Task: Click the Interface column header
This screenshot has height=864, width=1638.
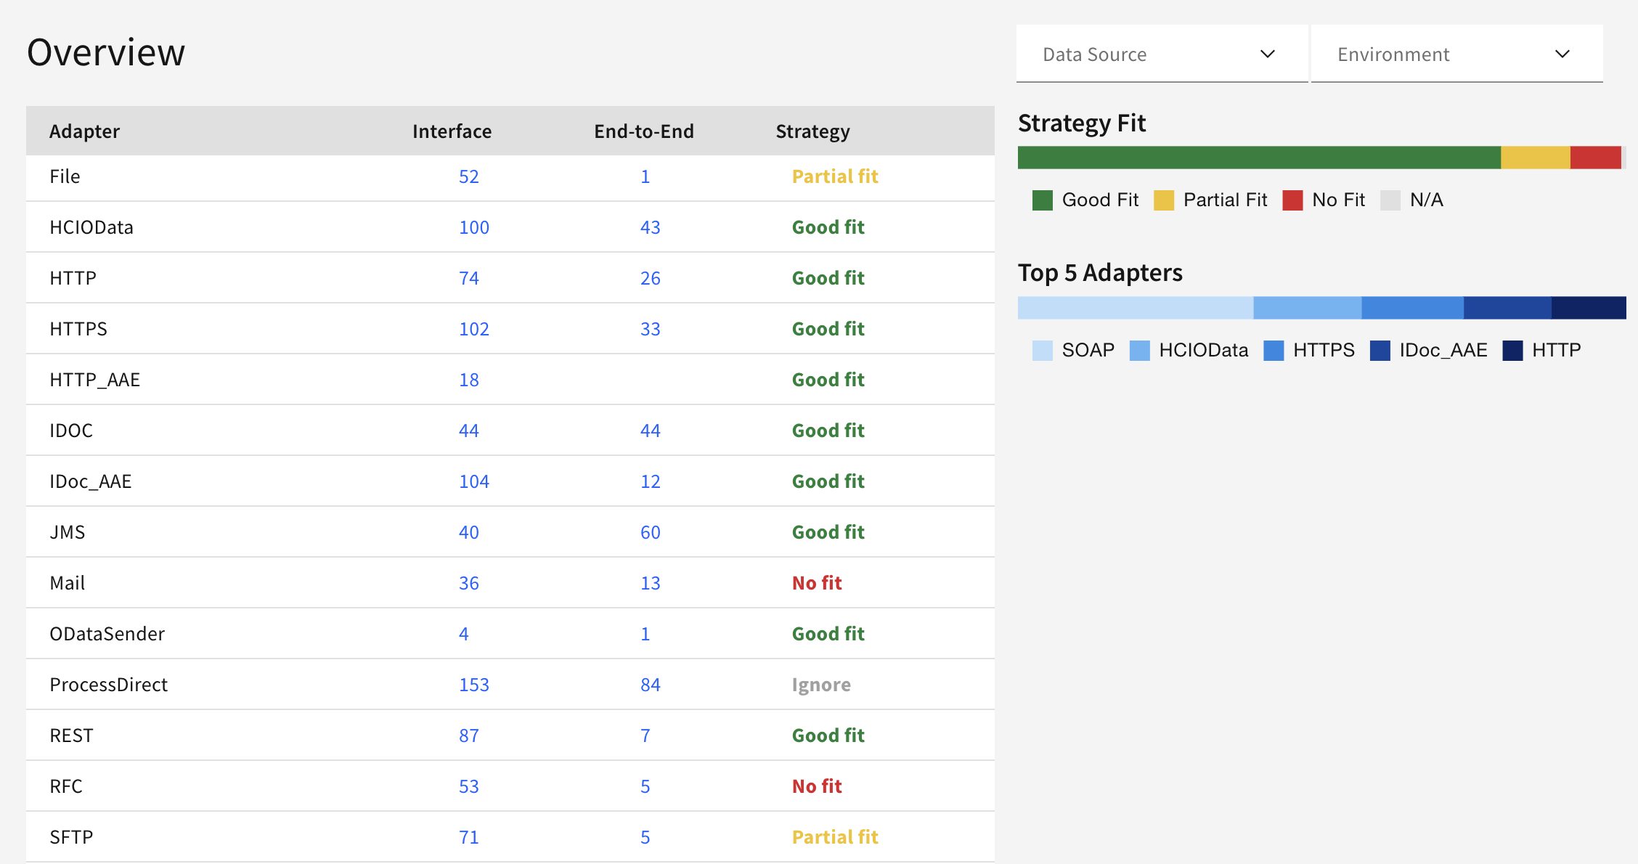Action: click(452, 131)
